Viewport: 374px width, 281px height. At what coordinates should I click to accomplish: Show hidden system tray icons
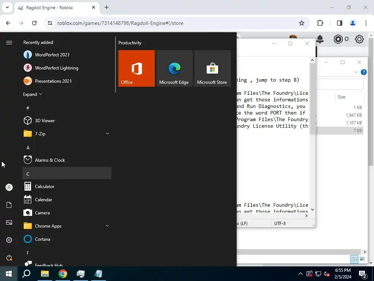(301, 274)
